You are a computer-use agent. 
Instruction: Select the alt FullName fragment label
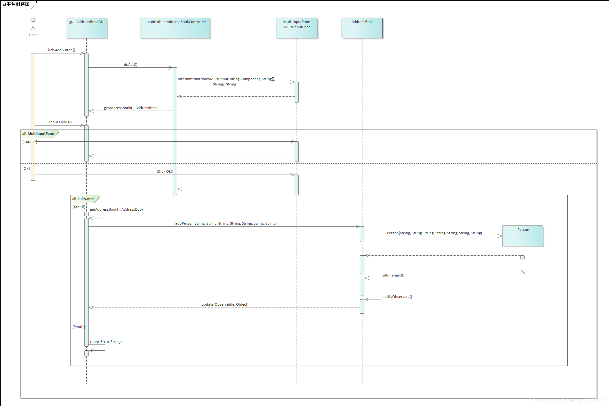[x=83, y=199]
